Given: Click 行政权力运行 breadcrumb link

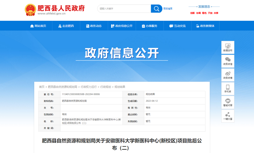Looking at the screenshot, I should click(89, 87).
